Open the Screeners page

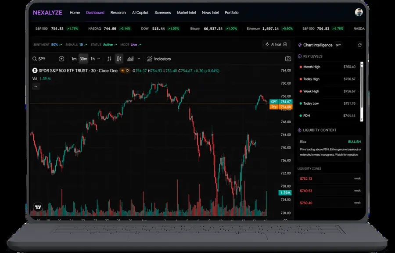[x=162, y=13]
